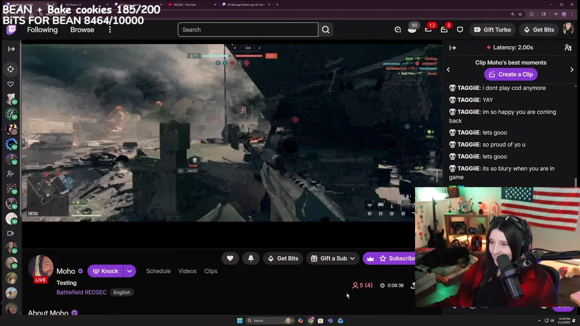This screenshot has width=580, height=326.
Task: Click the share upload icon near stream timer
Action: pos(413,286)
